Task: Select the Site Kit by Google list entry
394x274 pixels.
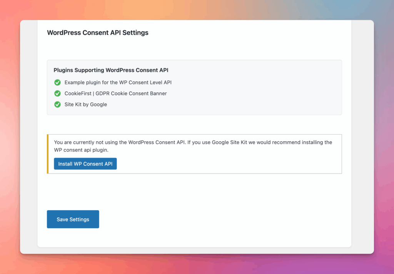Action: tap(85, 104)
